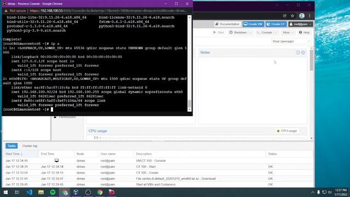This screenshot has height=197, width=350.
Task: Click the console scrollbar up arrow
Action: click(x=190, y=17)
